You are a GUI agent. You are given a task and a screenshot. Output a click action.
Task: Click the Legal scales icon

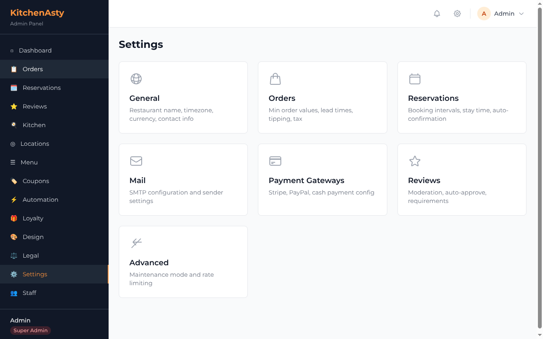point(14,256)
